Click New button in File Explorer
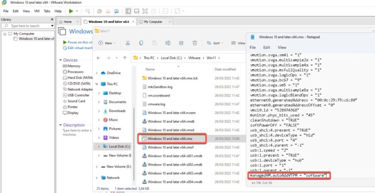This screenshot has height=193, width=375. (107, 43)
